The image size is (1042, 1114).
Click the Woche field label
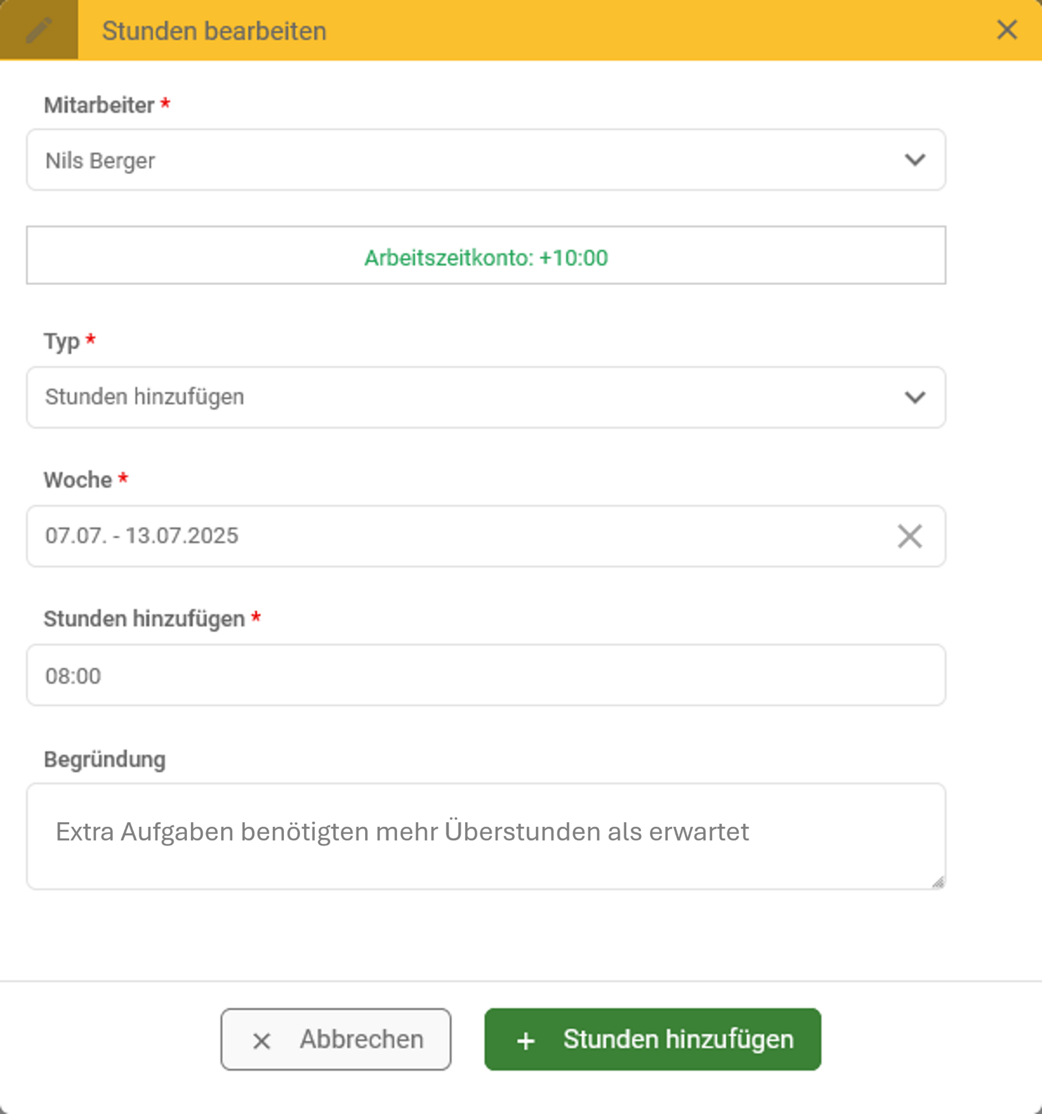click(78, 479)
